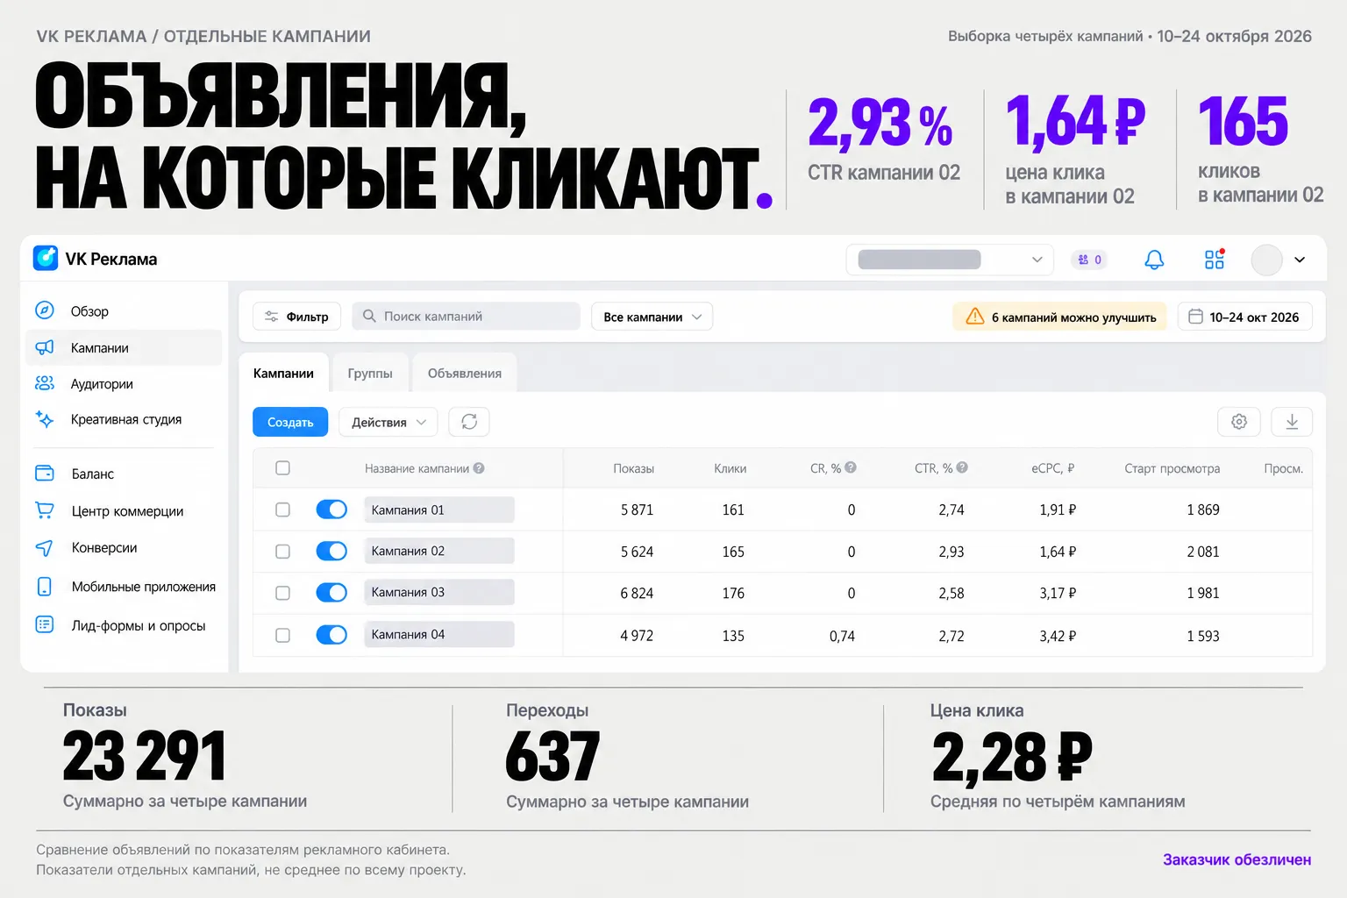Click the user avatar circle
This screenshot has height=898, width=1347.
[x=1266, y=260]
